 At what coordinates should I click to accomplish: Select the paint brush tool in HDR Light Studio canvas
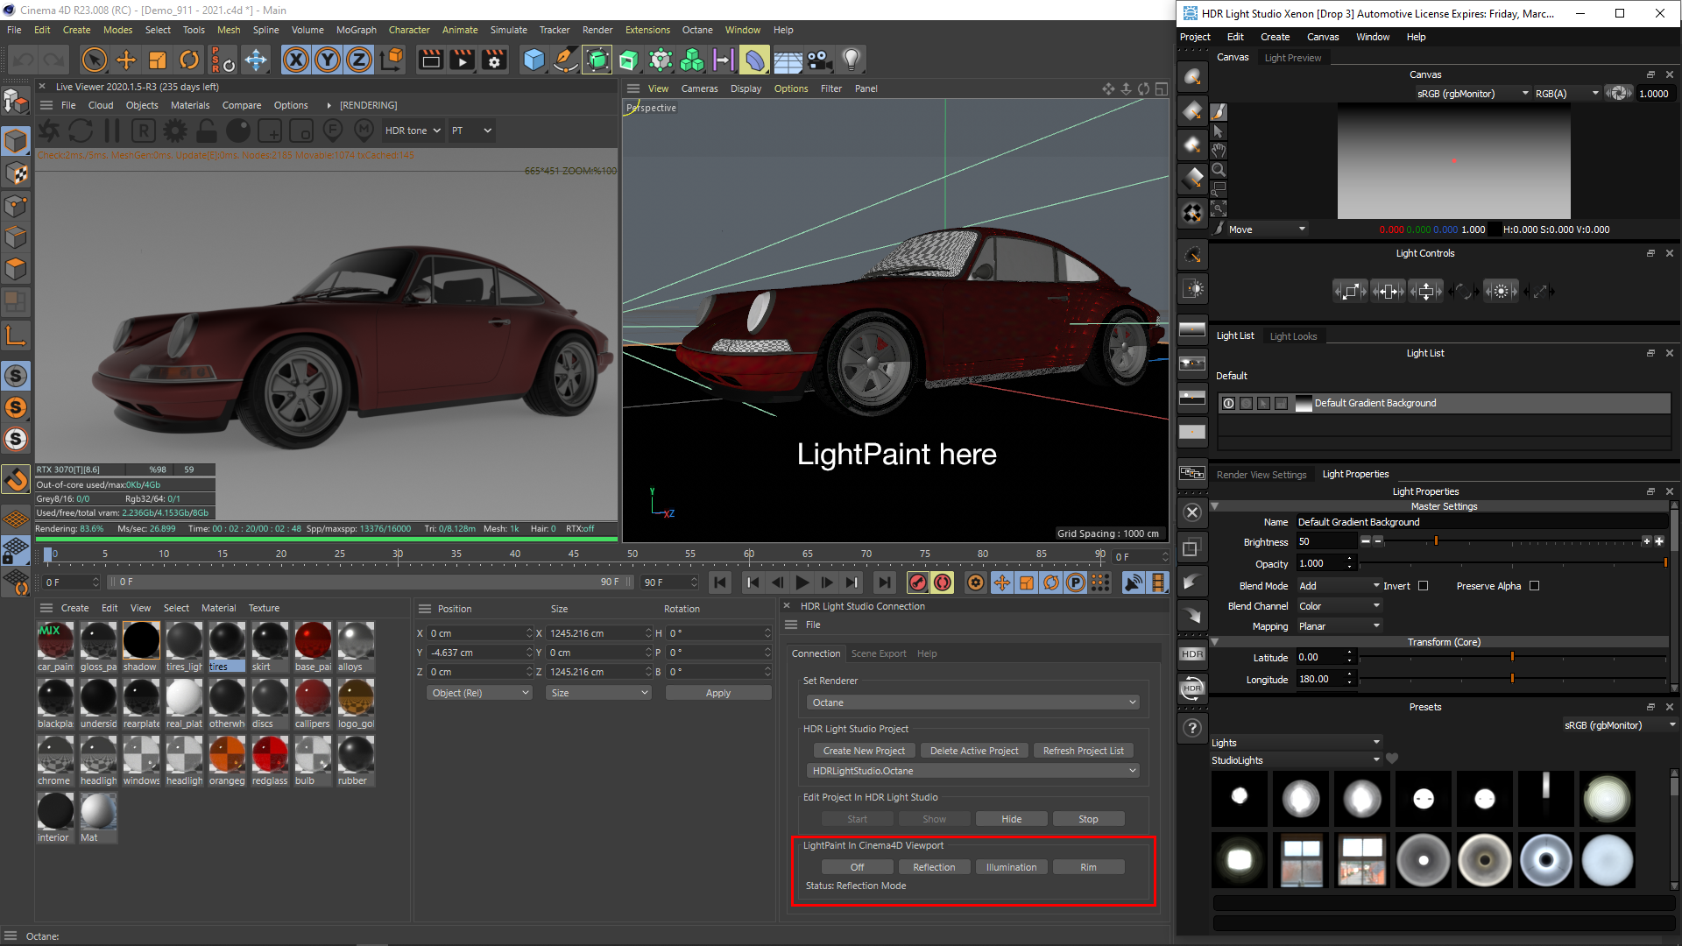click(x=1219, y=112)
